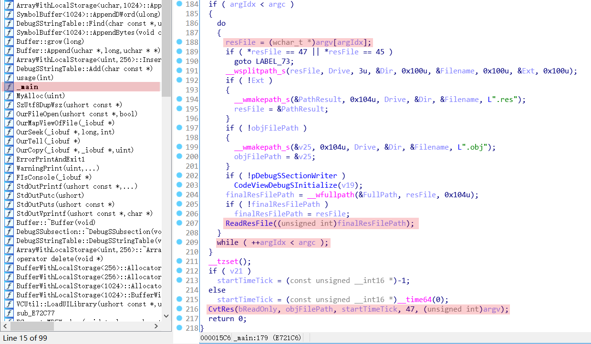Select usage(int) in the functions list
Screen dimensions: 591x344
point(35,78)
